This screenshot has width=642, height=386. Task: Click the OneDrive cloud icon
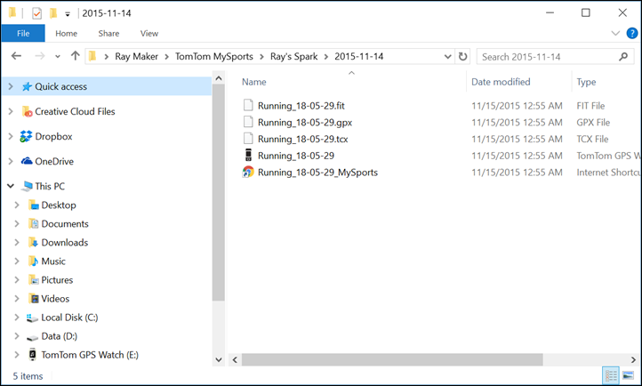pyautogui.click(x=27, y=161)
